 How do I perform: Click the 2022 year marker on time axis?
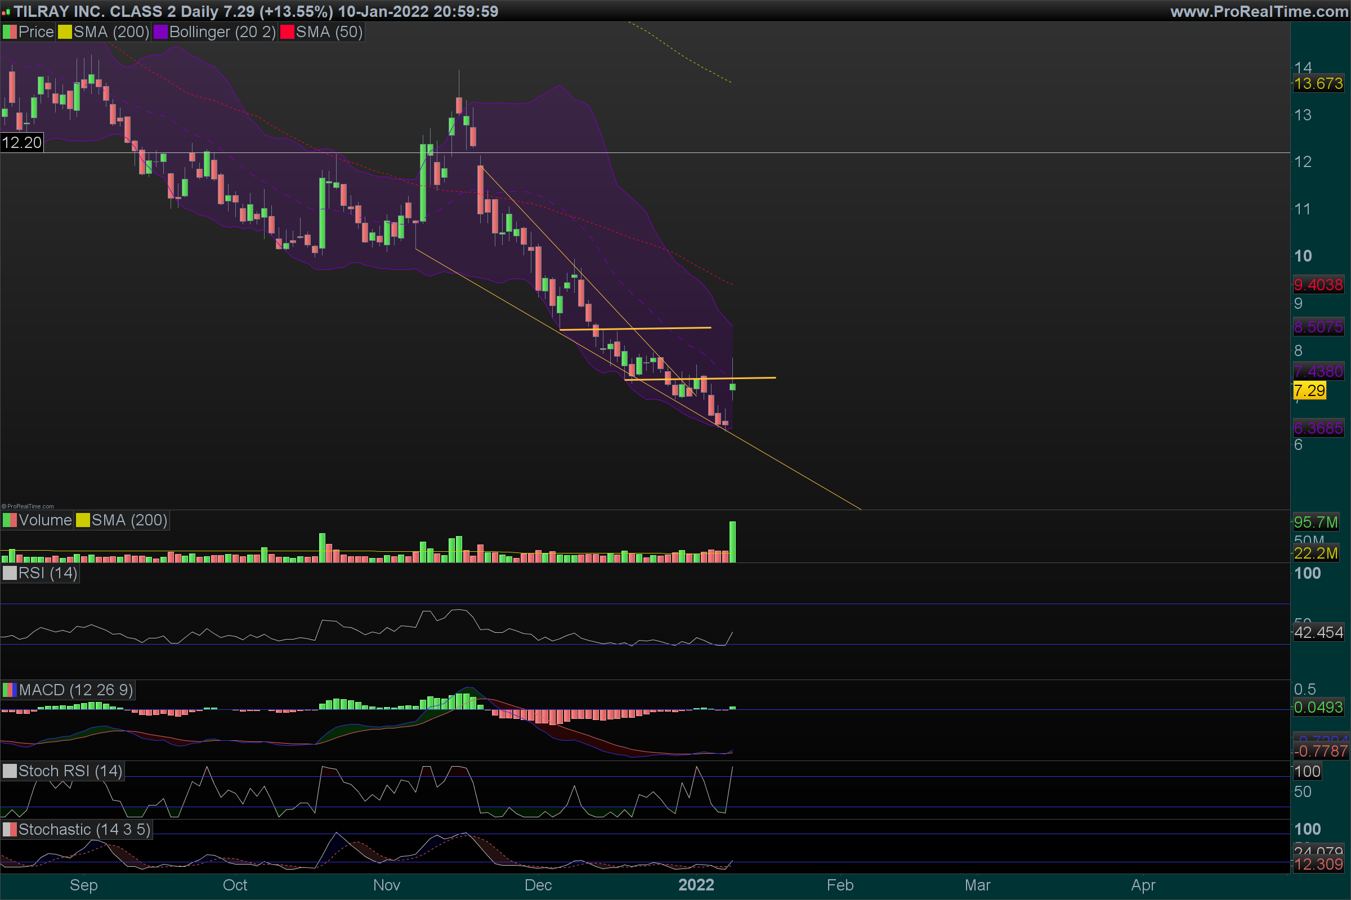point(696,884)
